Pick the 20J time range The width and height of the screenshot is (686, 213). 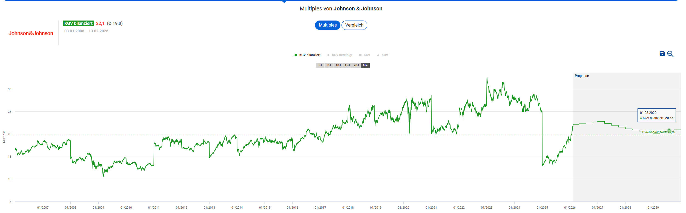356,65
